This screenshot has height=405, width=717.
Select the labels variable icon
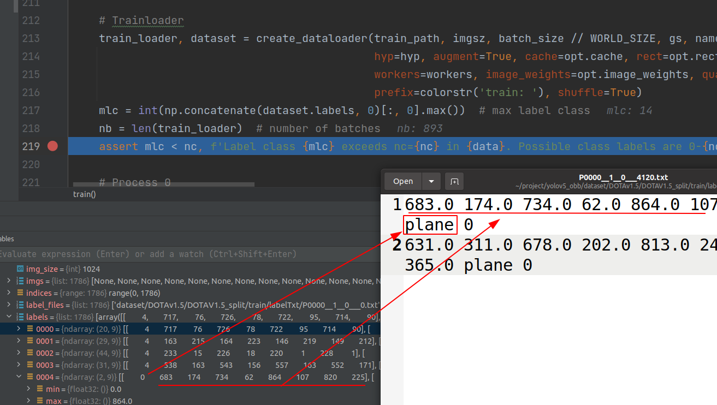coord(20,317)
